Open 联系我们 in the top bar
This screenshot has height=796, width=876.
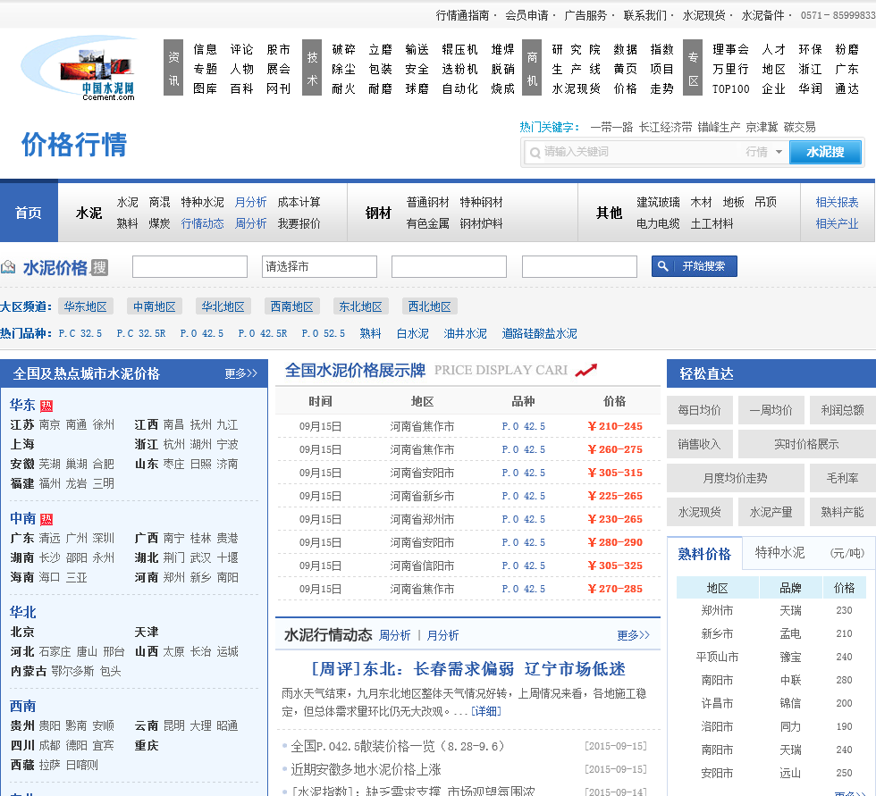[x=645, y=15]
